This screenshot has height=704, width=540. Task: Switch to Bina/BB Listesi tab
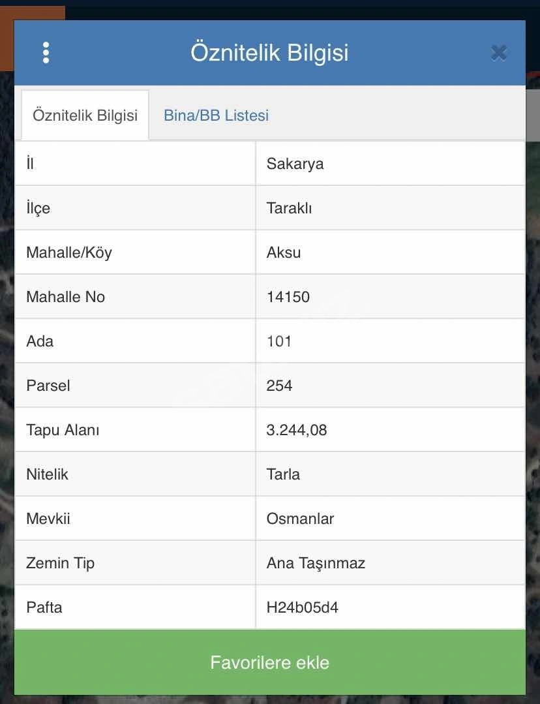point(216,115)
